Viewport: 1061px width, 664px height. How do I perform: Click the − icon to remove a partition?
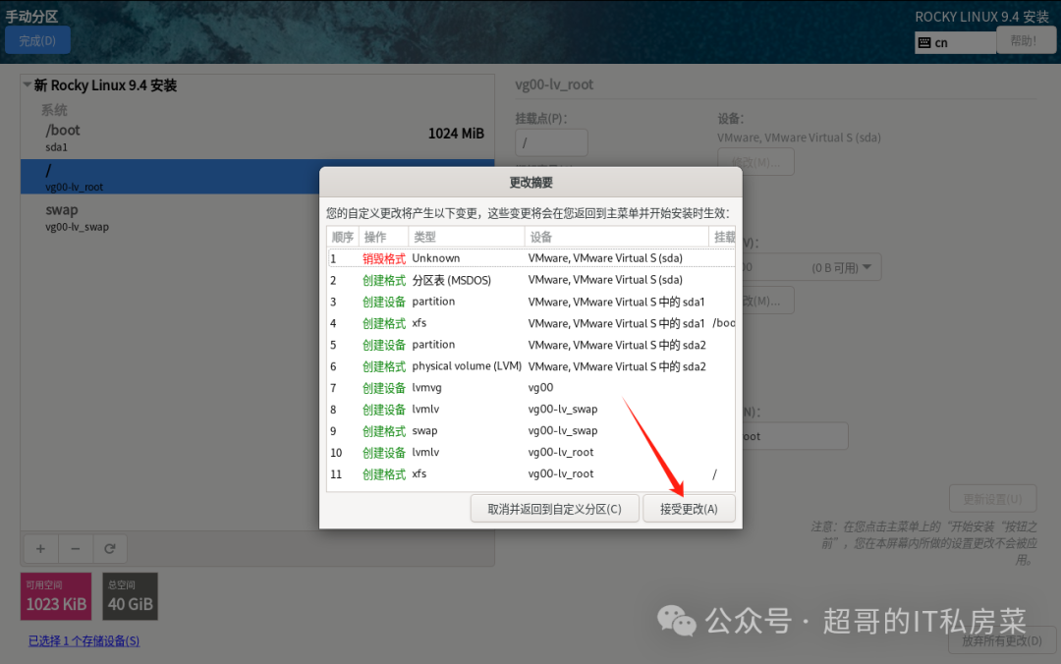point(75,548)
